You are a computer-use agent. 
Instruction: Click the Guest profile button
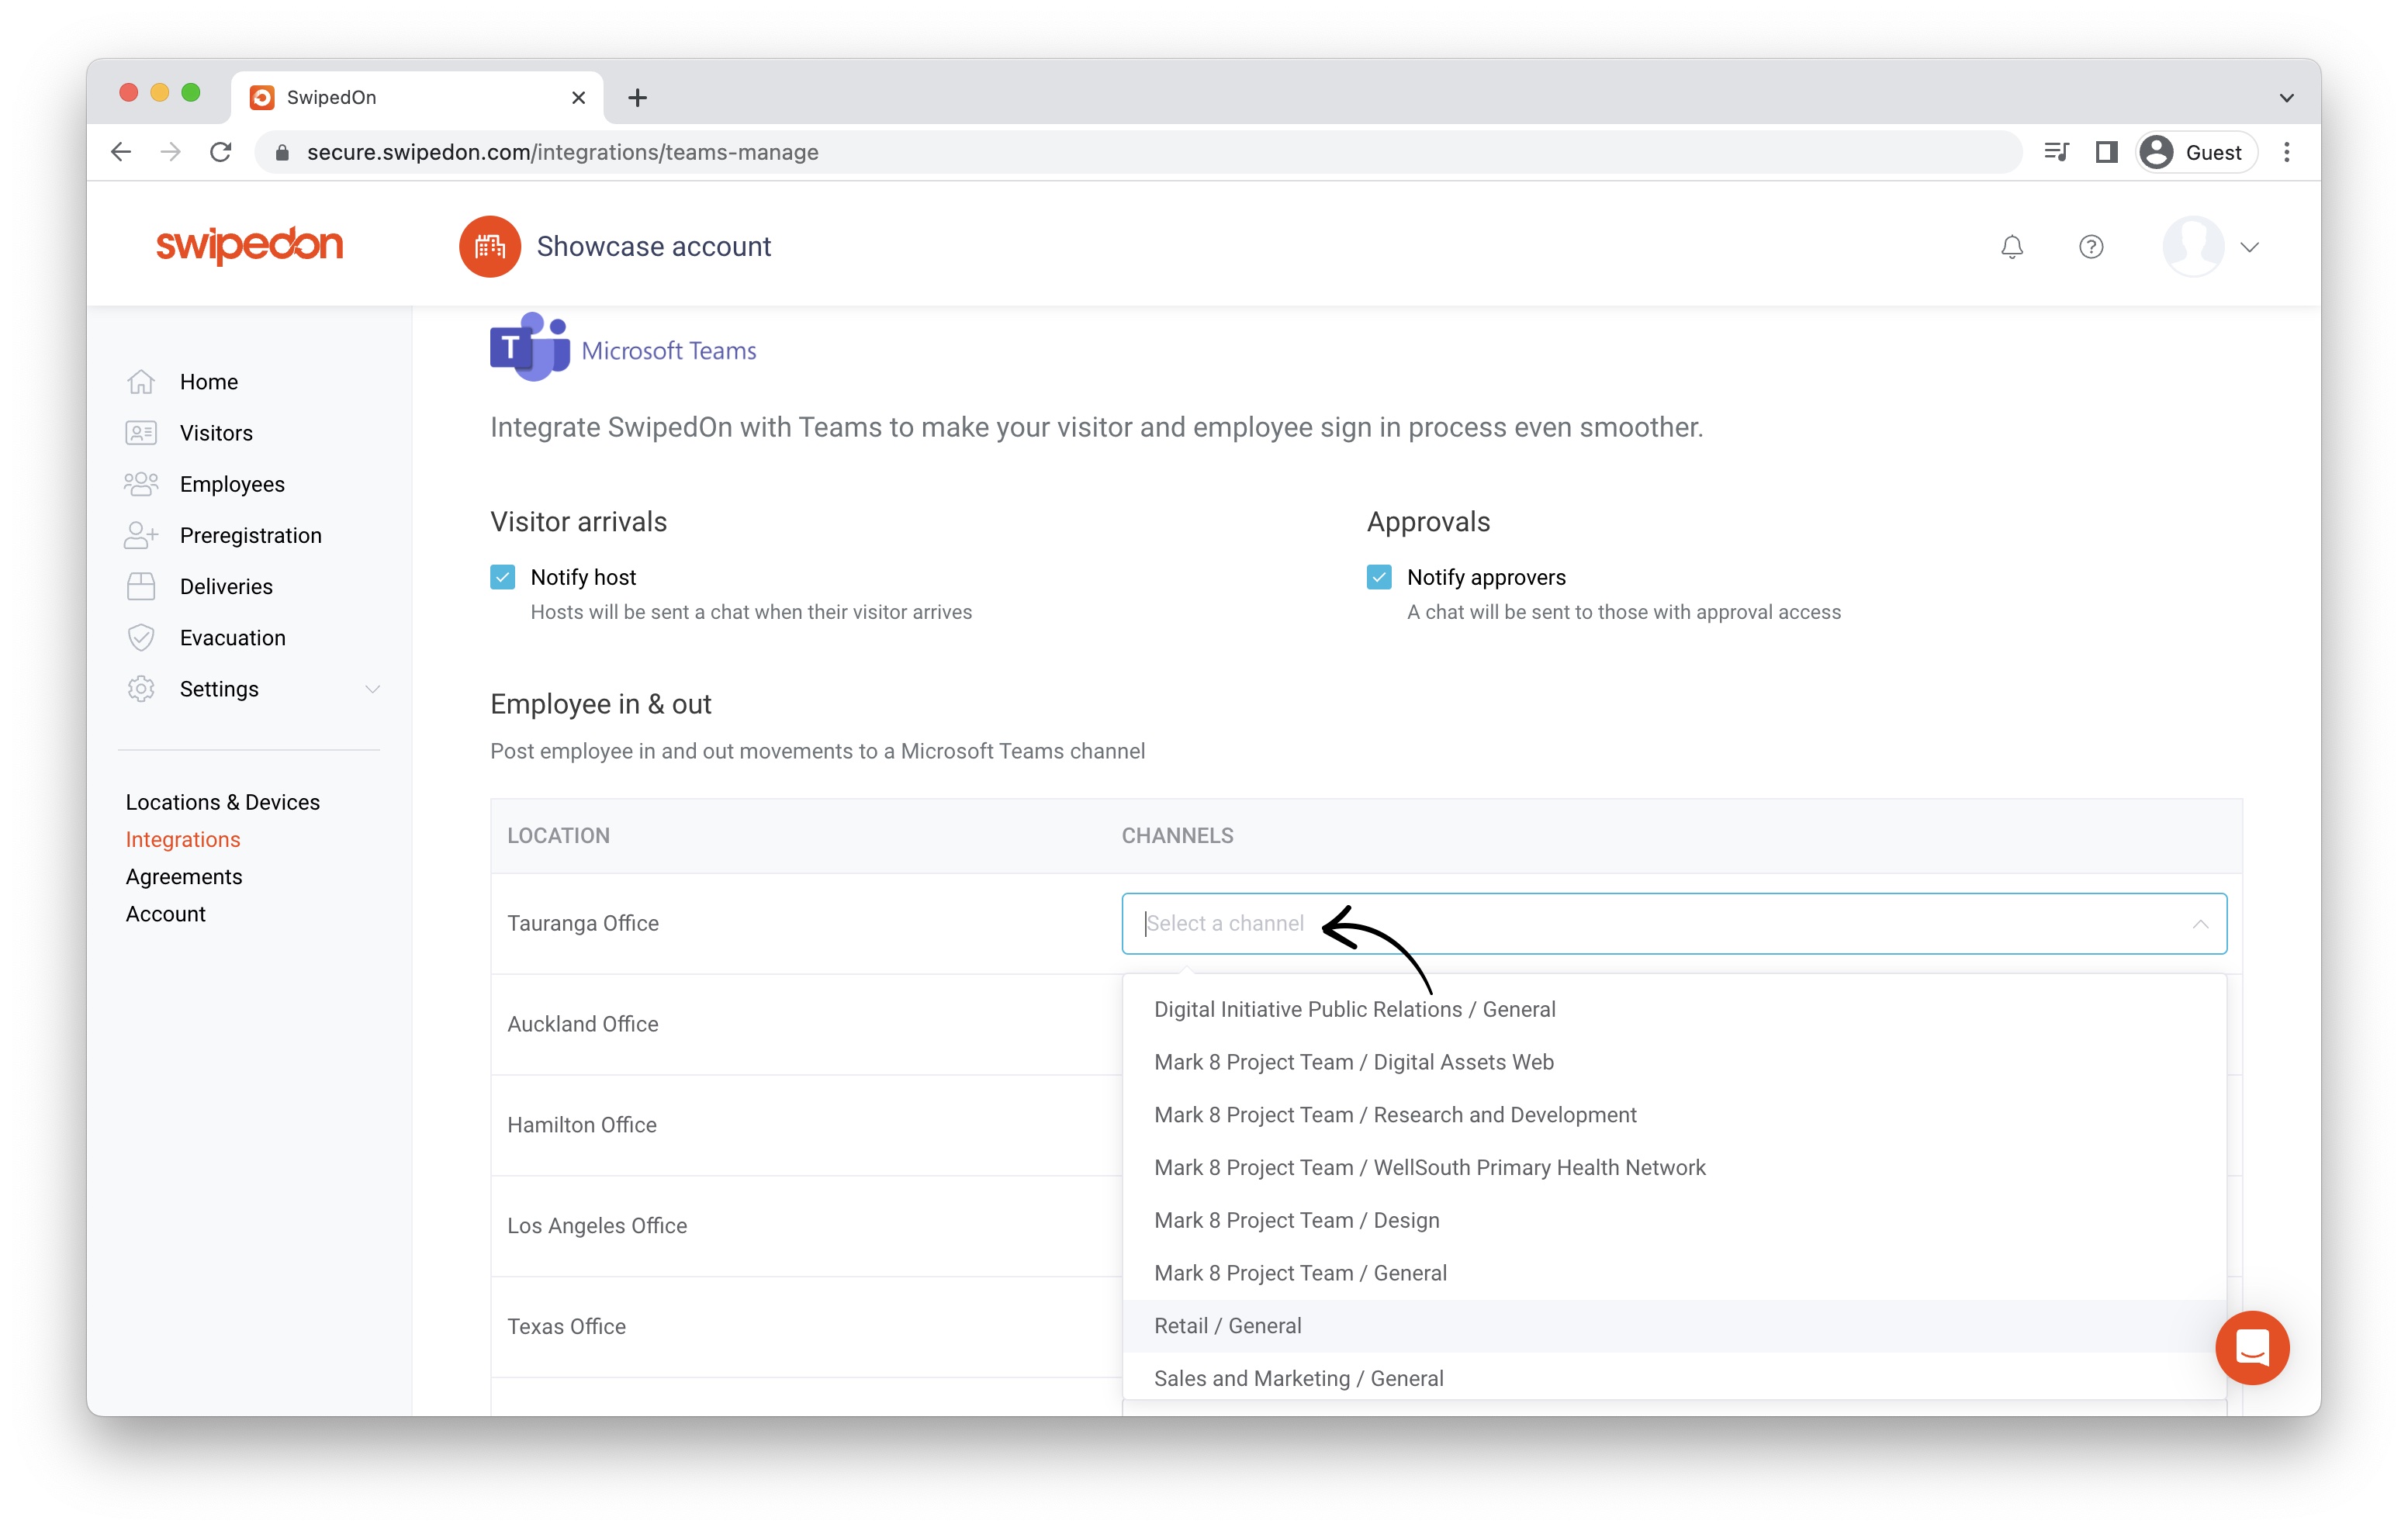(x=2196, y=152)
